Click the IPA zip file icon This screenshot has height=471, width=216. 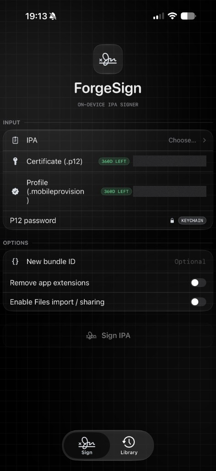[x=15, y=140]
